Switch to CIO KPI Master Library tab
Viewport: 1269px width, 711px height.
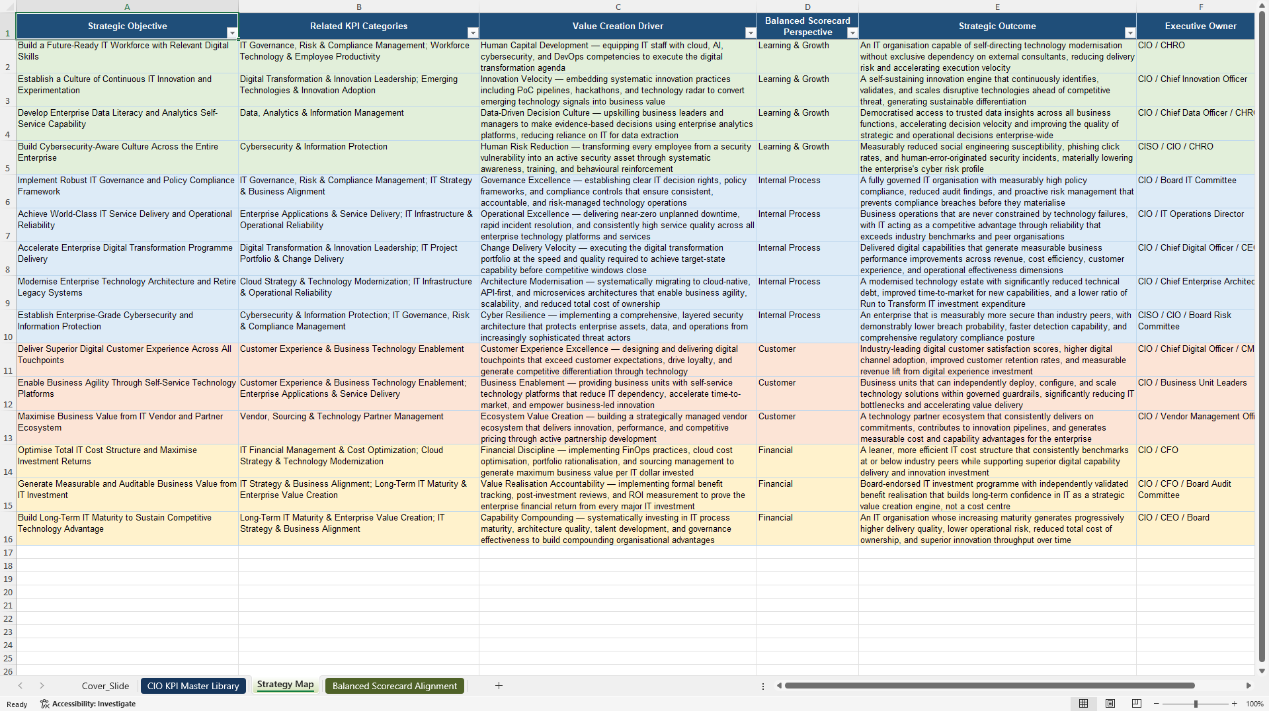point(193,686)
